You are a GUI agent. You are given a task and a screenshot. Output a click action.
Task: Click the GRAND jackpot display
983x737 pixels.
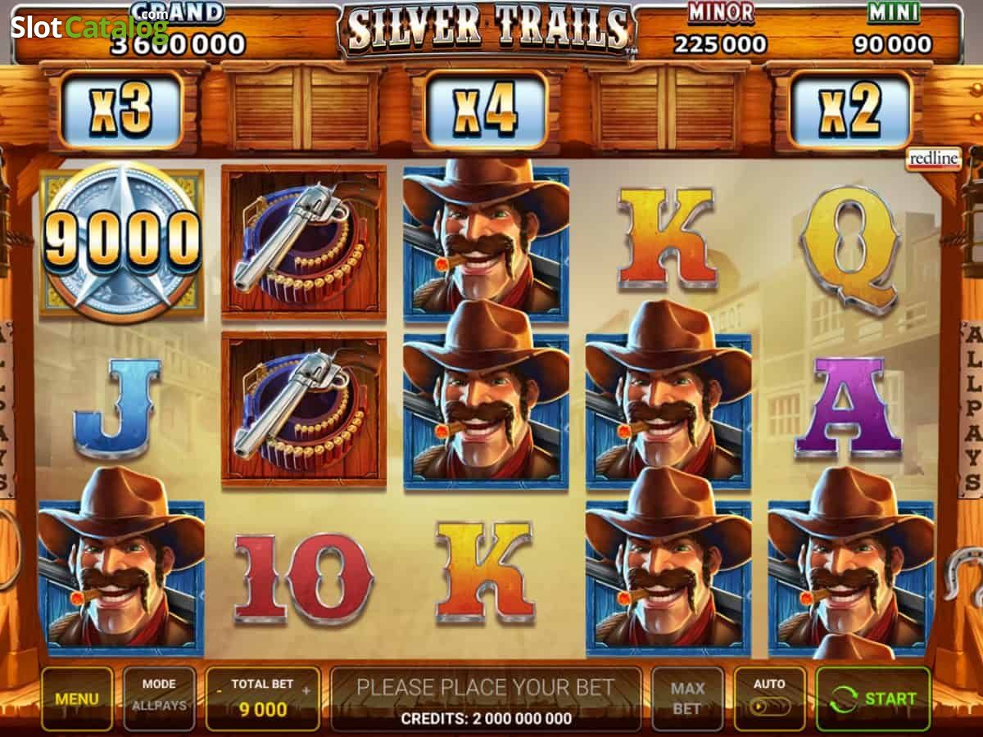[178, 29]
